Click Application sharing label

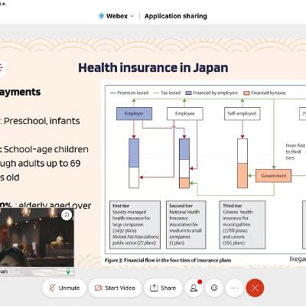[176, 16]
